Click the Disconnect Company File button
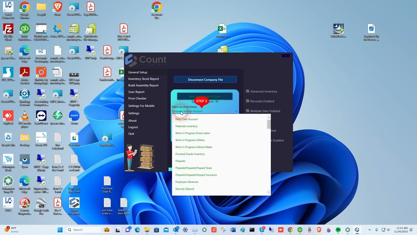The height and width of the screenshot is (235, 417). (205, 80)
